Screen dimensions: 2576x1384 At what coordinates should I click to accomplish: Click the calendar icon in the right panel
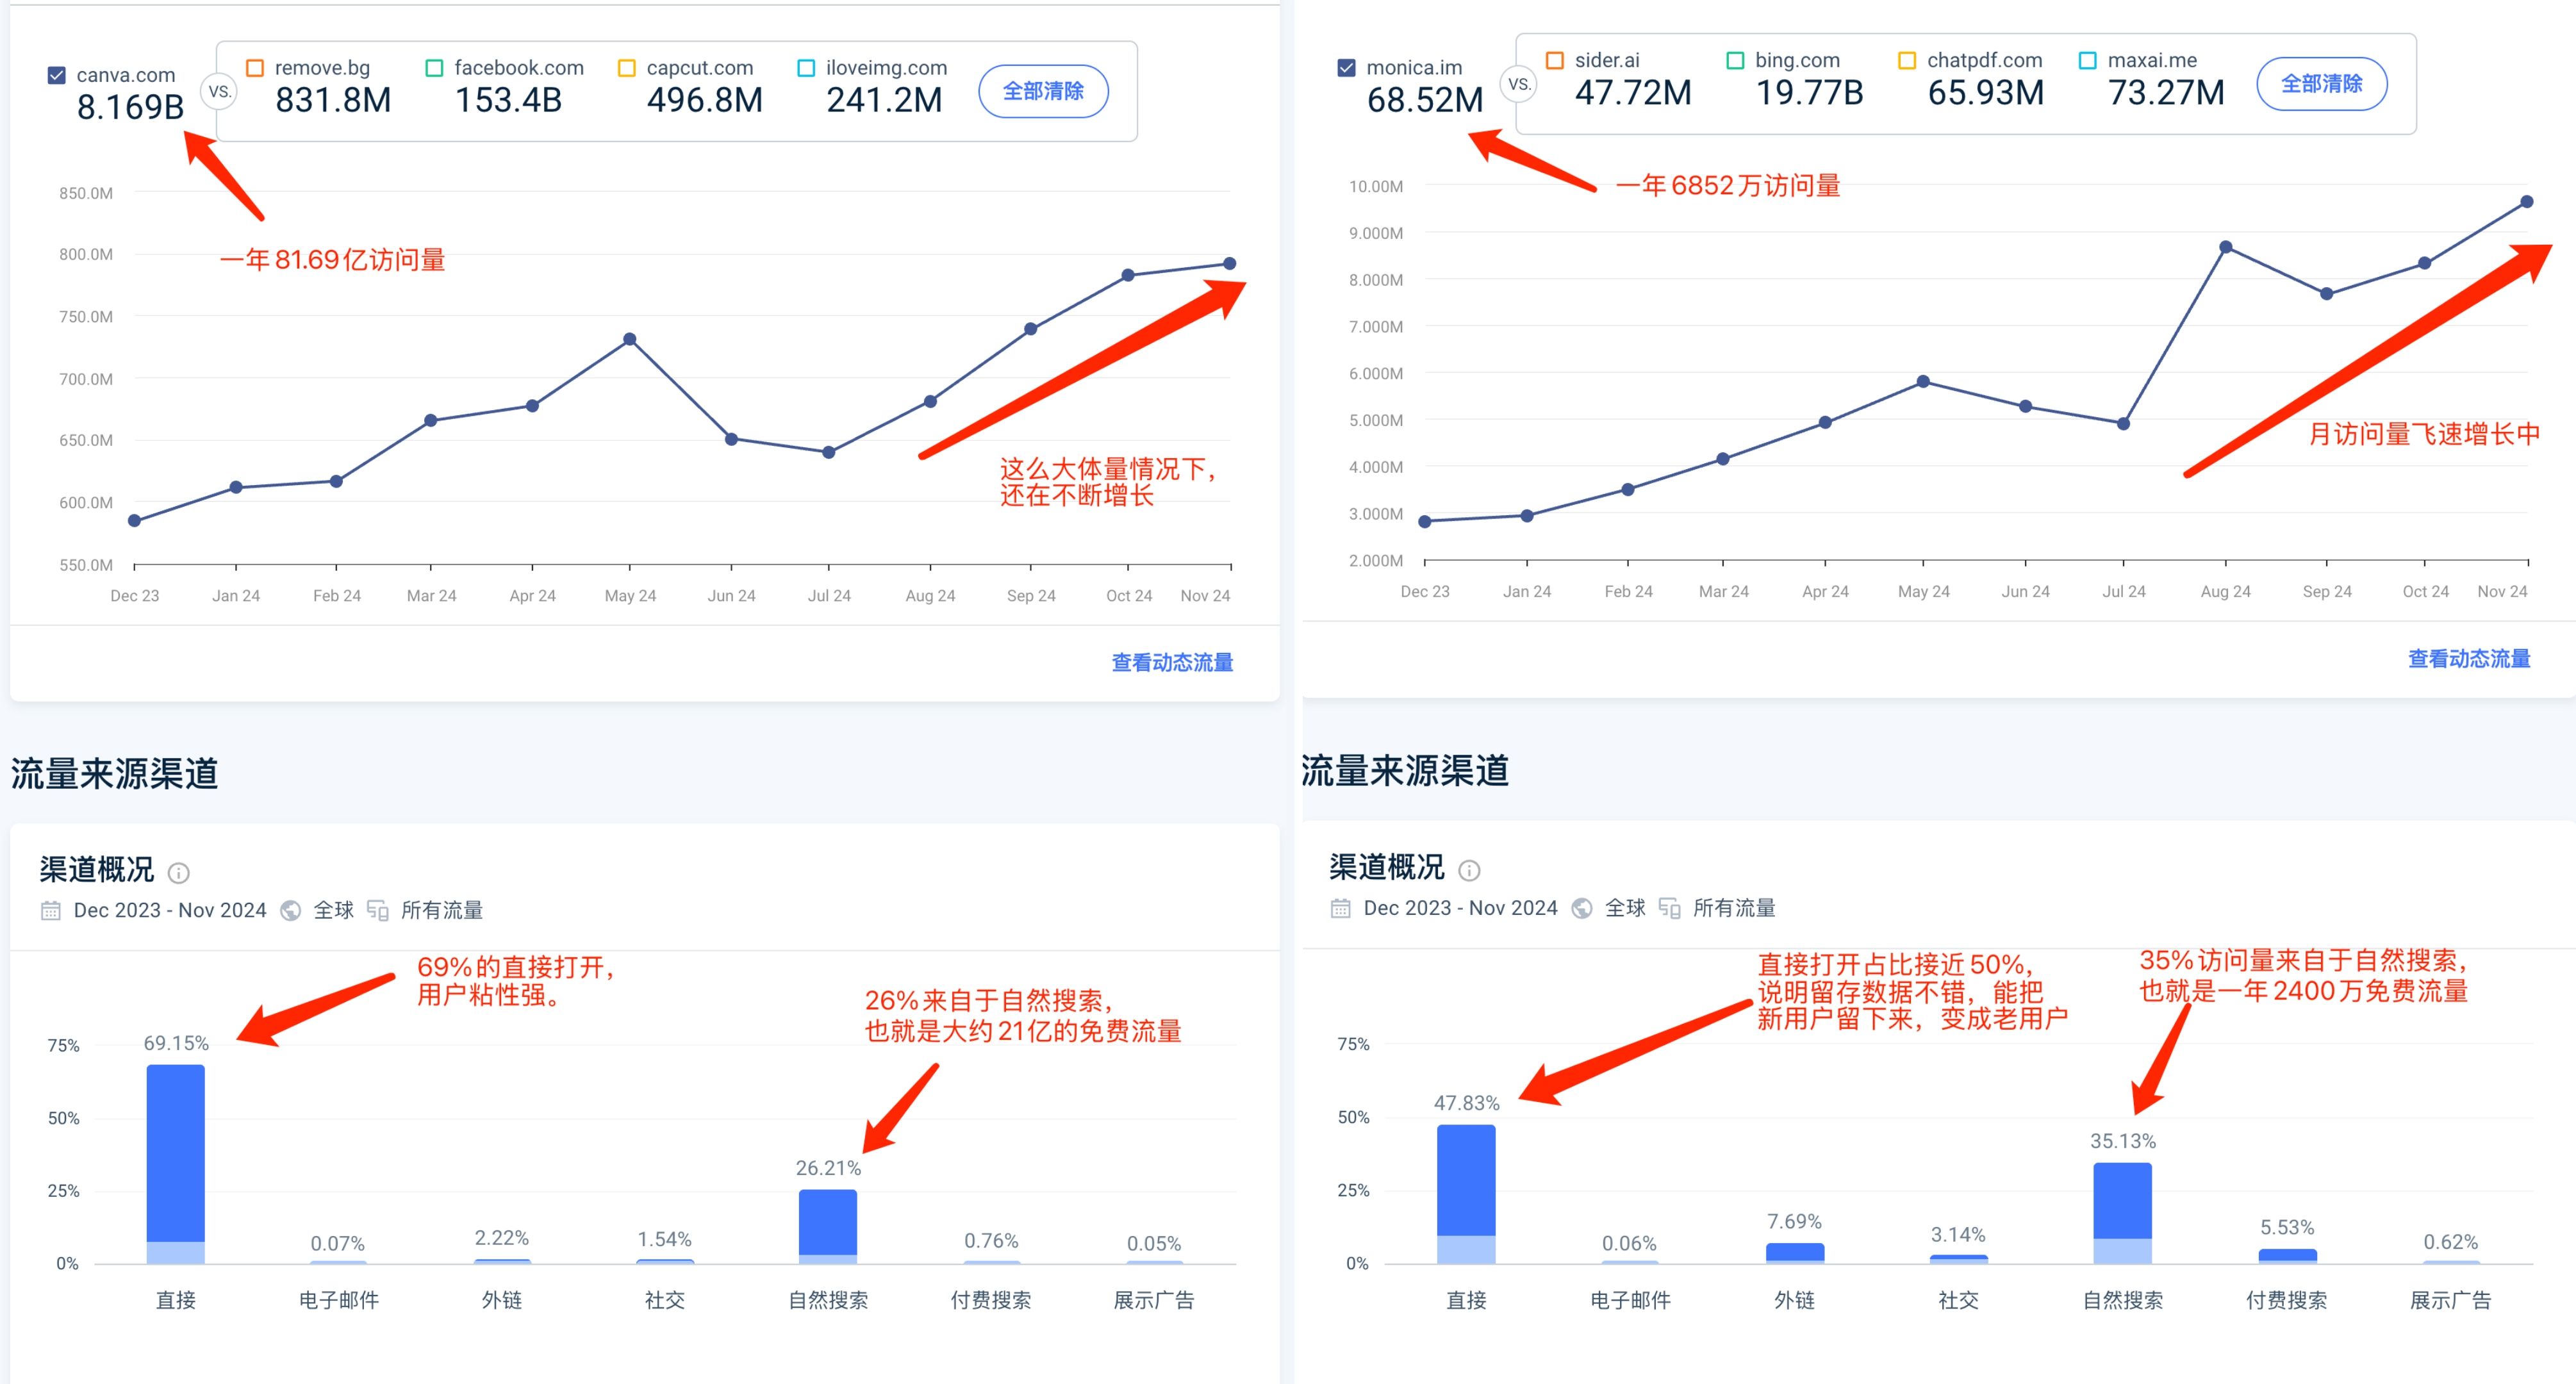click(1341, 908)
